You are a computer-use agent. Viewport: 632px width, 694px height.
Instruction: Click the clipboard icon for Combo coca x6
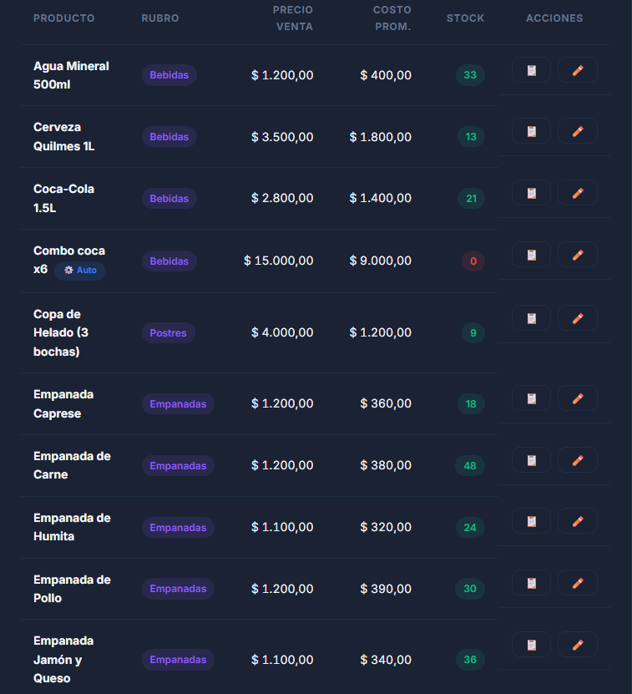(x=531, y=255)
